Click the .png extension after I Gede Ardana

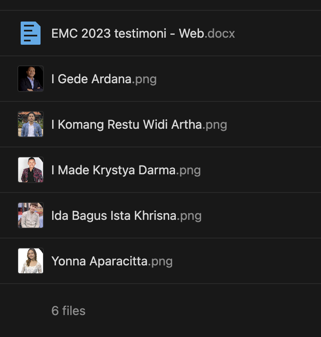coord(144,79)
